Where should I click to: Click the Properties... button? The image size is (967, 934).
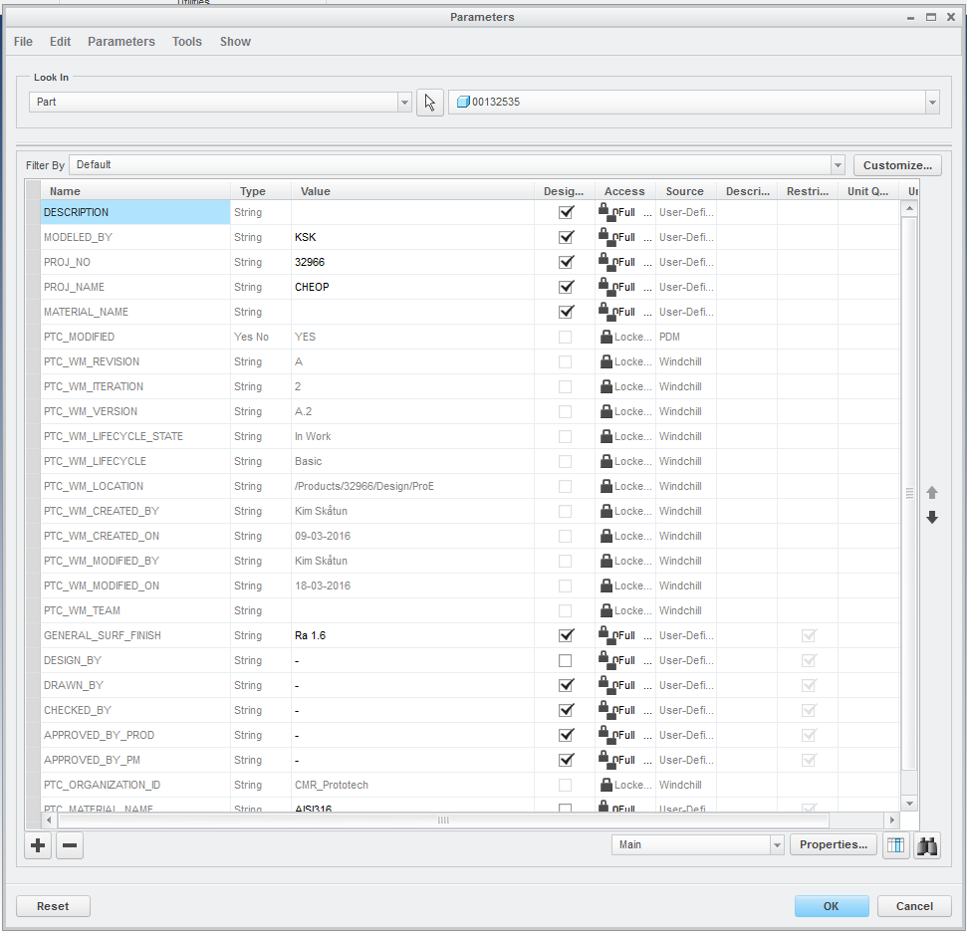(834, 844)
